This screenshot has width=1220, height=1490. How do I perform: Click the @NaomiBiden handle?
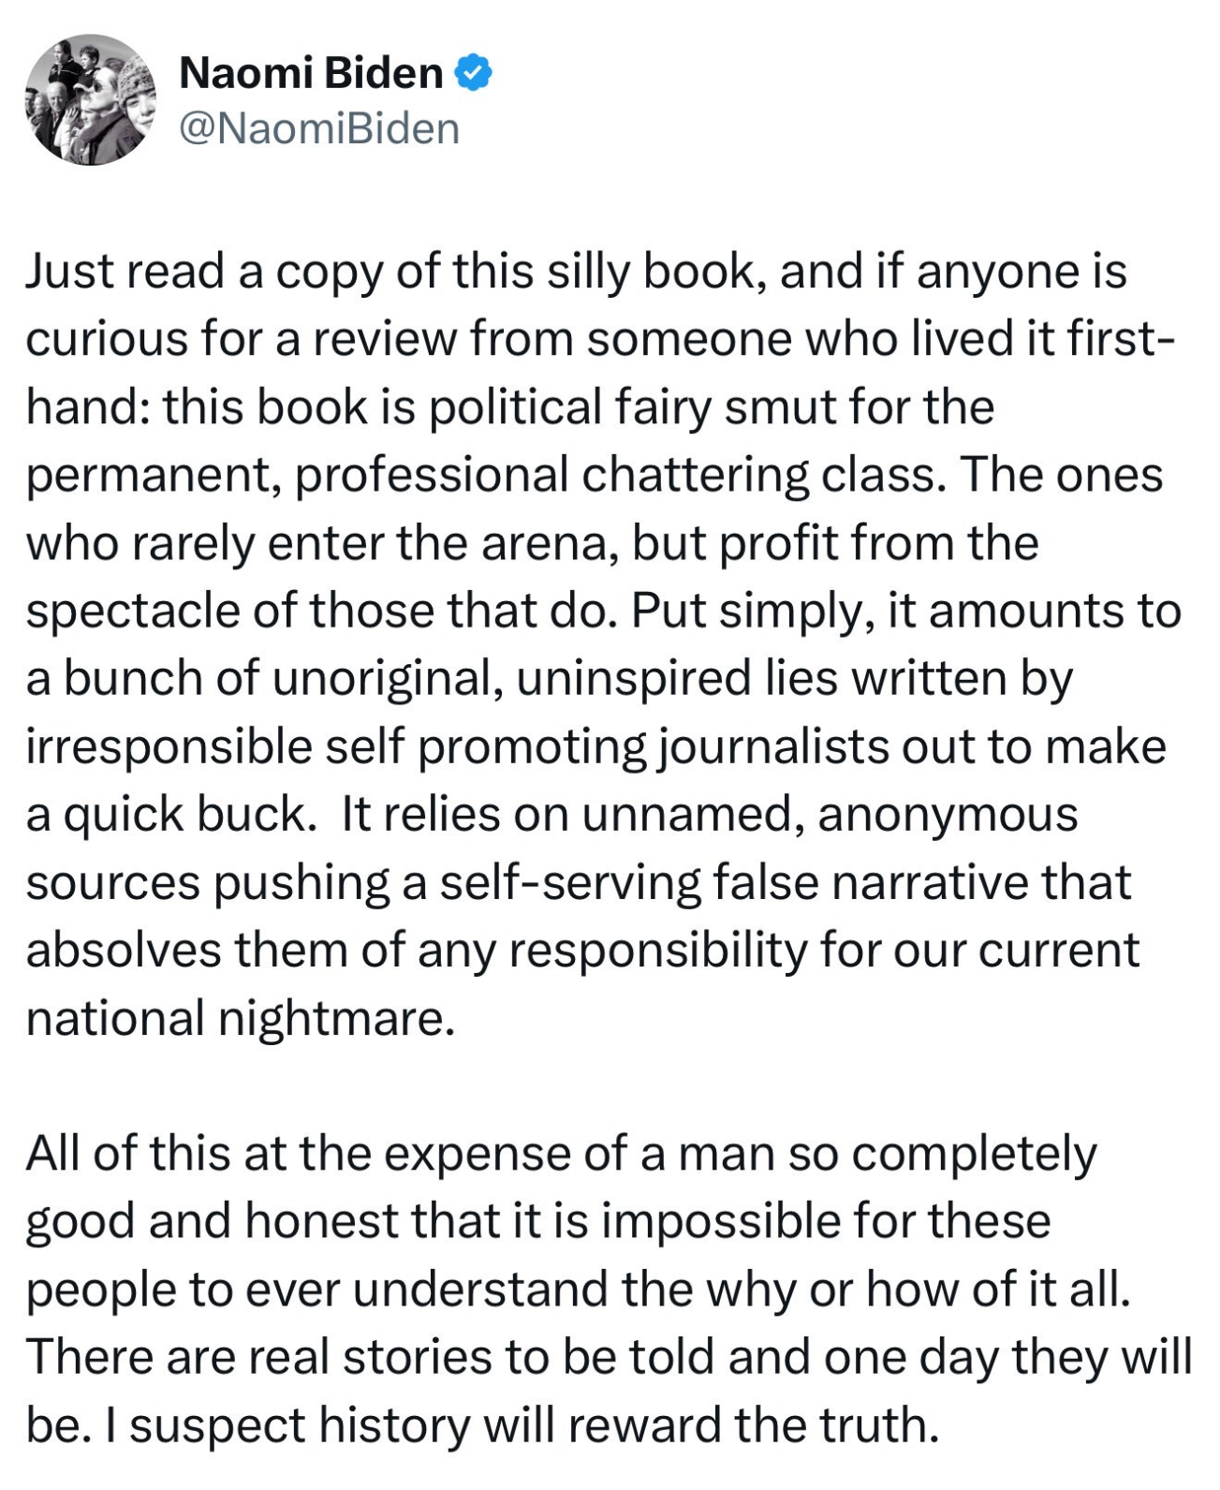(x=318, y=128)
